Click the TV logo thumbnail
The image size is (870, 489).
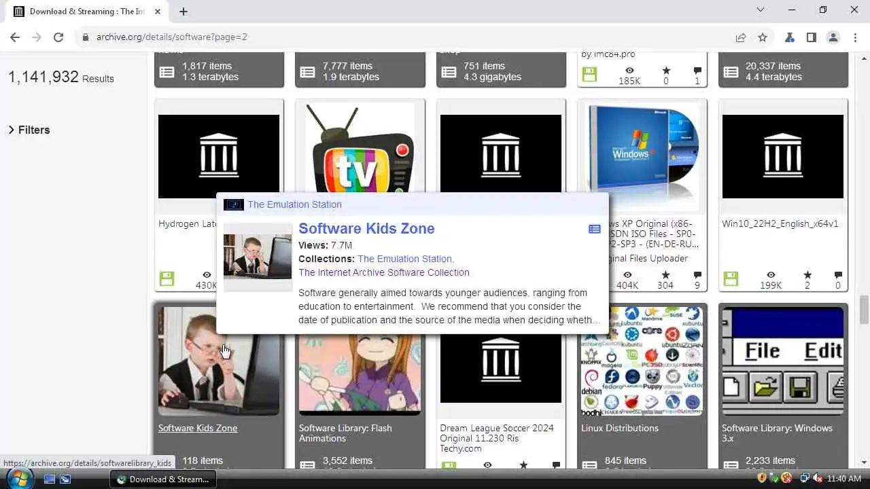(x=360, y=147)
